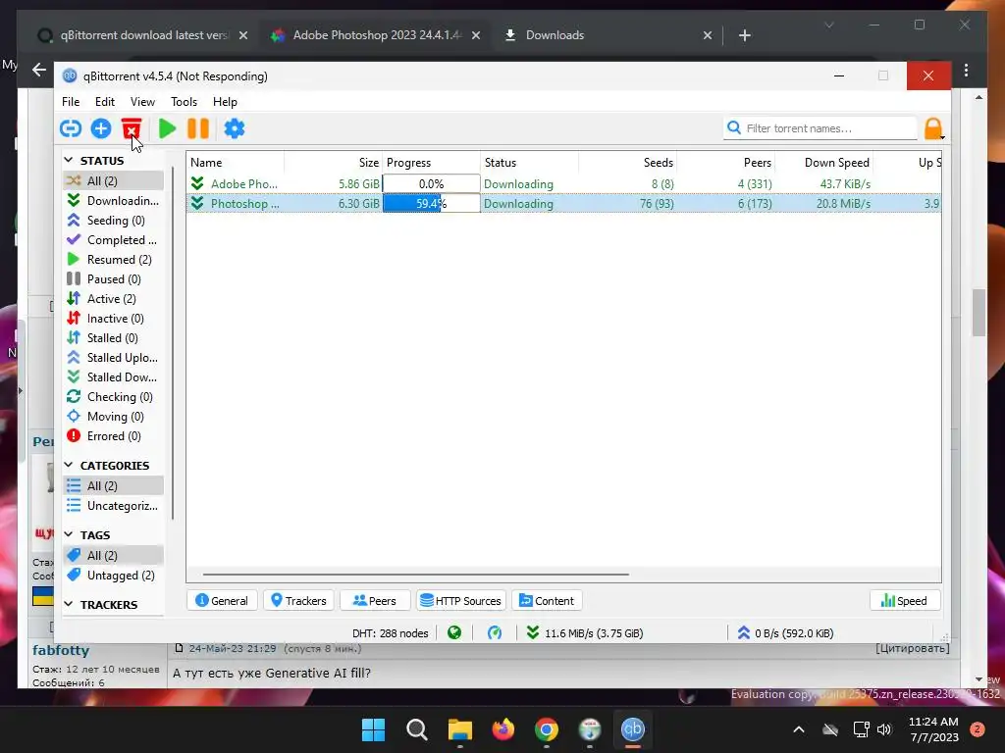
Task: Select the Paused (0) status filter
Action: tap(113, 279)
